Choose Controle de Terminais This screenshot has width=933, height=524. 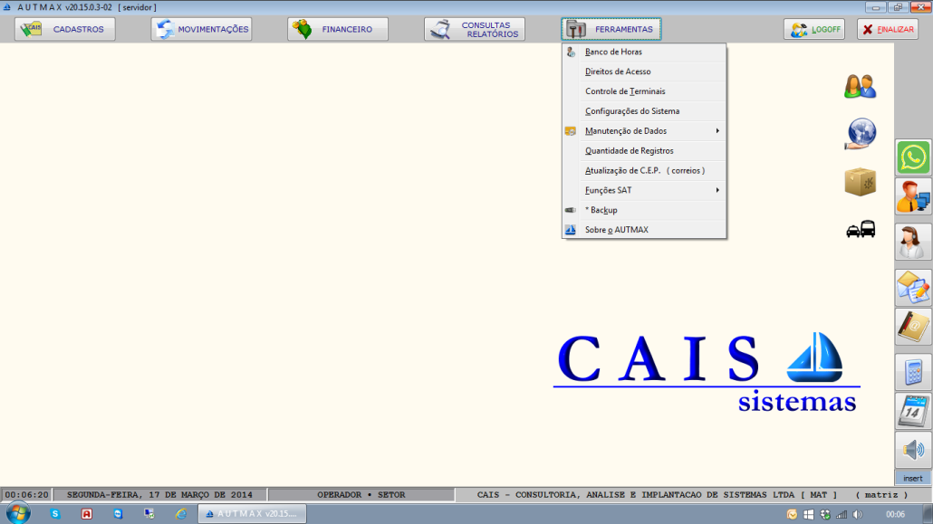[x=644, y=91]
